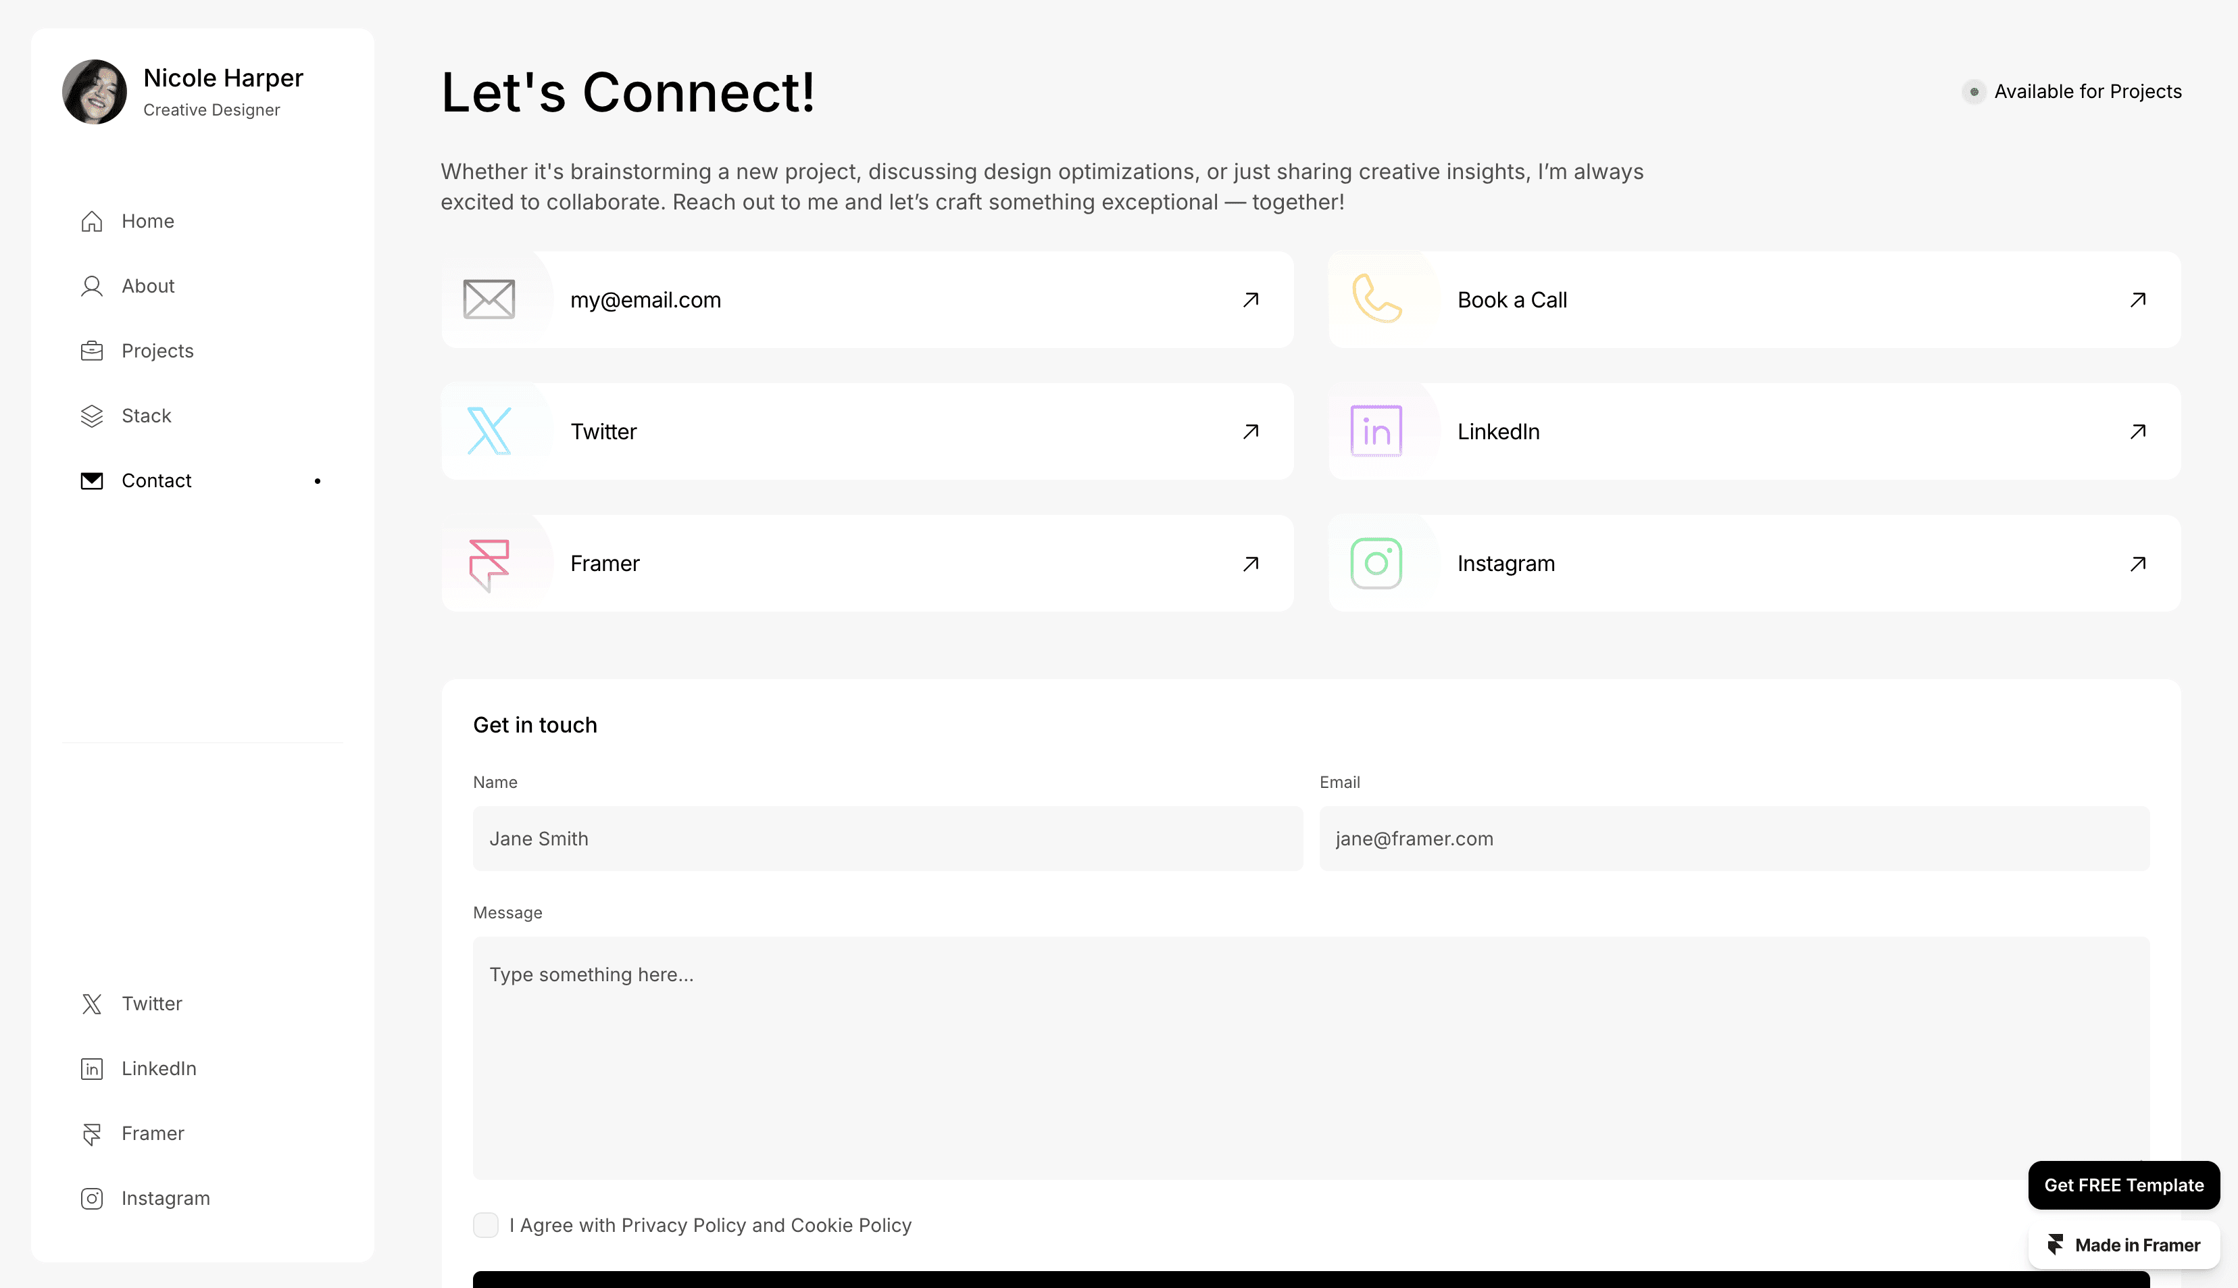This screenshot has height=1288, width=2238.
Task: Open the Book a Call arrow
Action: click(x=2138, y=300)
